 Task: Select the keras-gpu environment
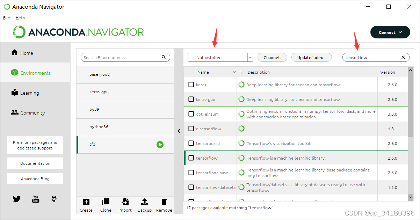point(125,92)
